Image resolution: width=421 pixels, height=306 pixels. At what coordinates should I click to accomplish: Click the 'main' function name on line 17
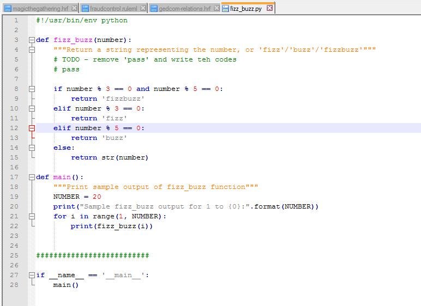point(62,177)
